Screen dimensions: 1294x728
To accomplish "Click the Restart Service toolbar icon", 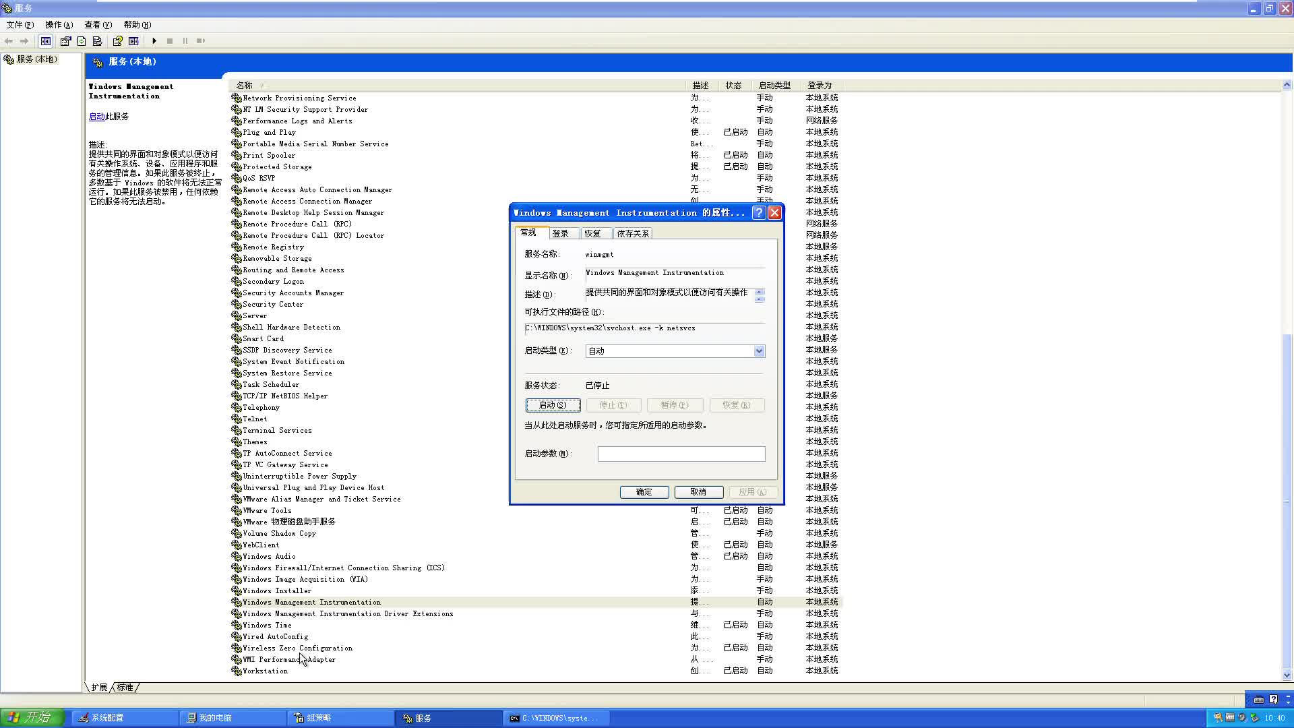I will pyautogui.click(x=199, y=41).
